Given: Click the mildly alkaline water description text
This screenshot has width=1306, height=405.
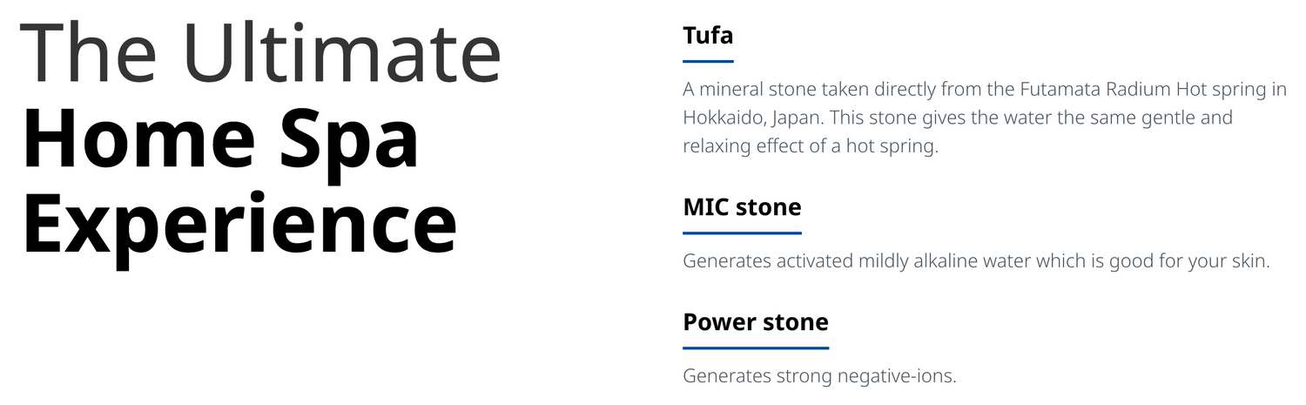Looking at the screenshot, I should coord(976,261).
